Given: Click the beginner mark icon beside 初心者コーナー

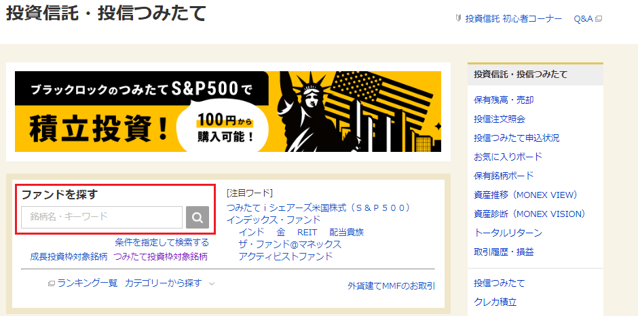Looking at the screenshot, I should tap(459, 18).
